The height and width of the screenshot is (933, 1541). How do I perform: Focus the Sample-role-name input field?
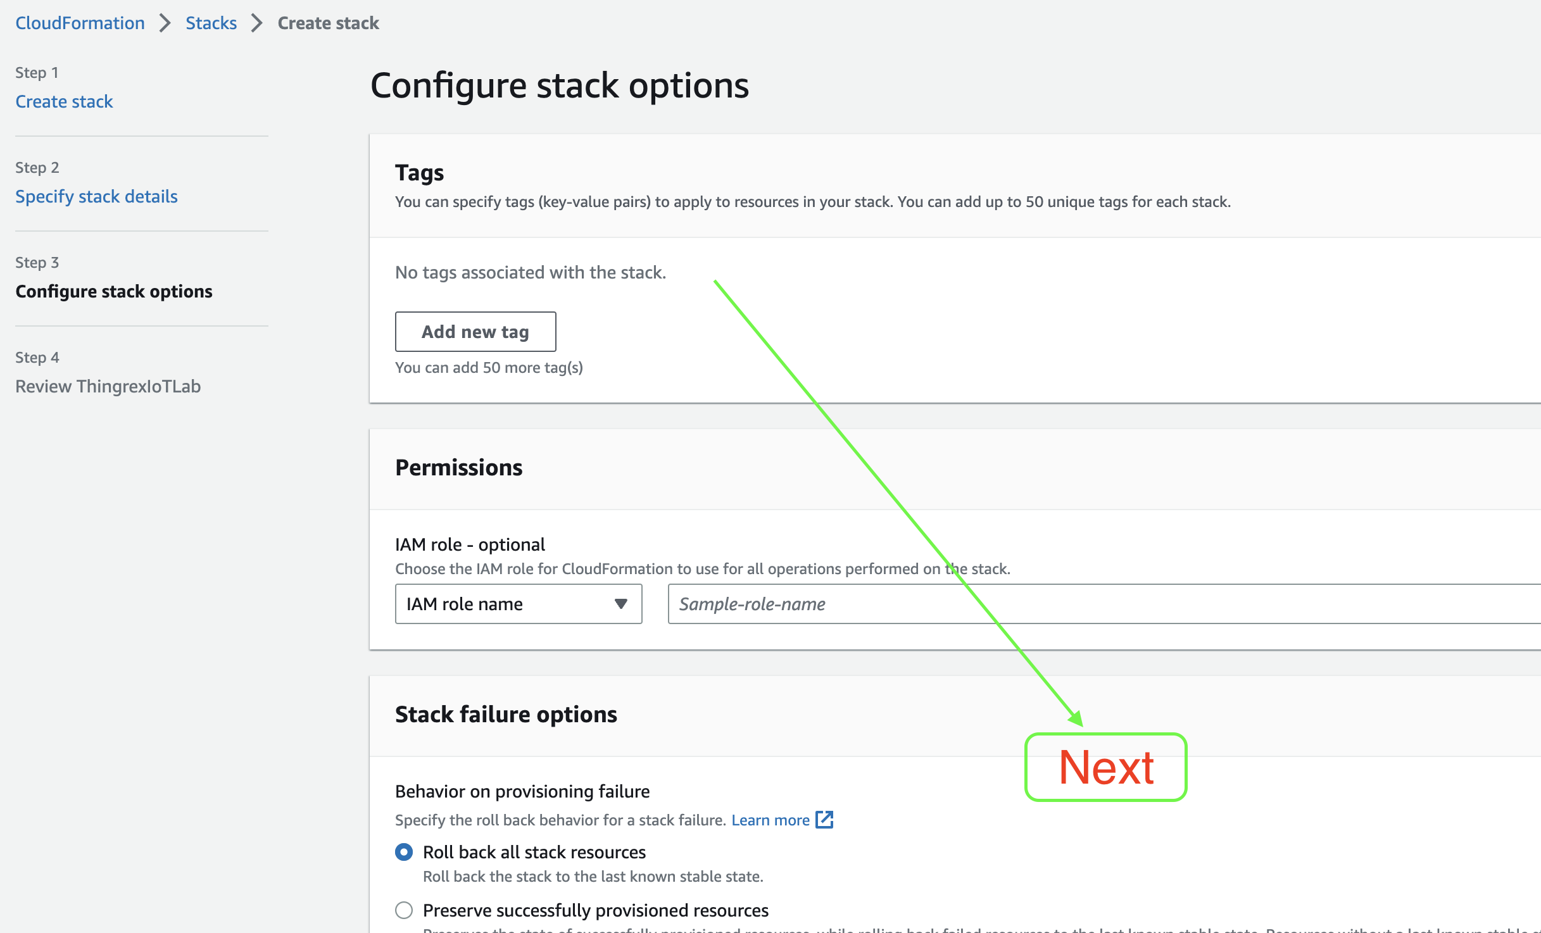1104,604
